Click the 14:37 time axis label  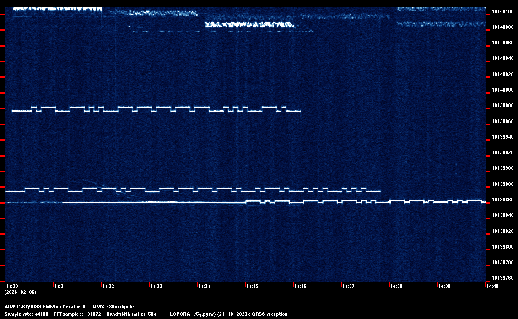[x=349, y=286]
